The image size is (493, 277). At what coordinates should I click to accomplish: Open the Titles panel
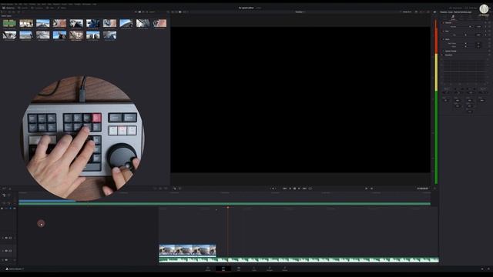pos(50,8)
